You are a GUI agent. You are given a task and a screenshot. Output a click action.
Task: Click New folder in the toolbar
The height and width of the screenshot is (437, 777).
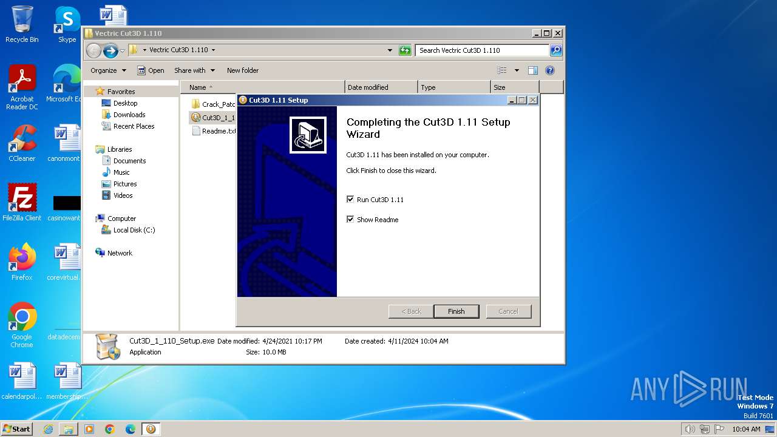point(243,70)
